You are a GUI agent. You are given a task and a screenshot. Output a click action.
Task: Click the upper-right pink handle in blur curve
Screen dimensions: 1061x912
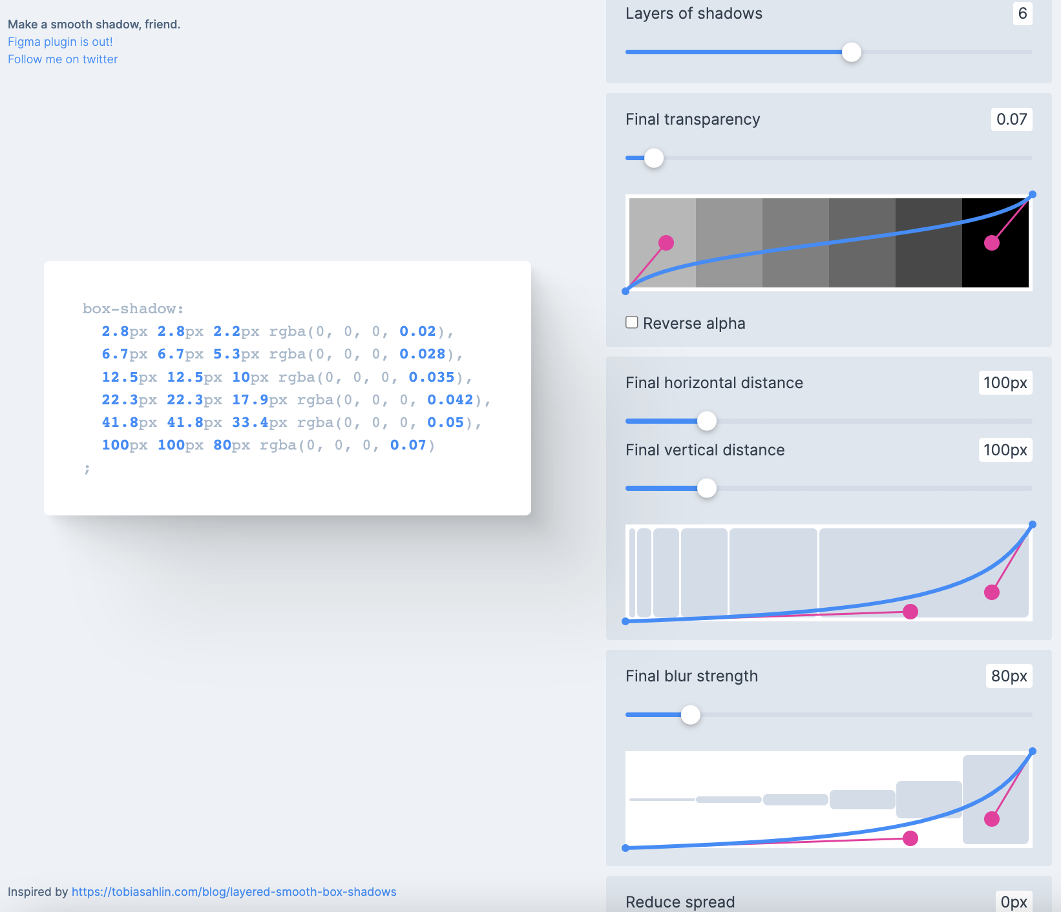coord(992,819)
